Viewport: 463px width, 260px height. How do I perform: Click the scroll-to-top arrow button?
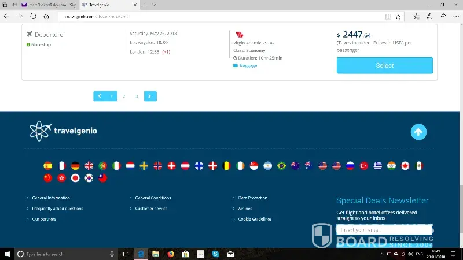418,132
